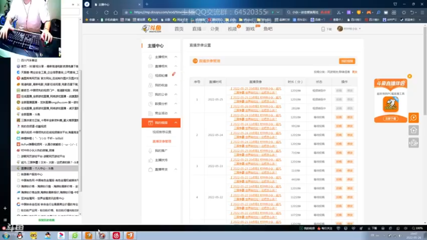Open the user avatar account menu
This screenshot has height=240, width=427.
coord(349,29)
